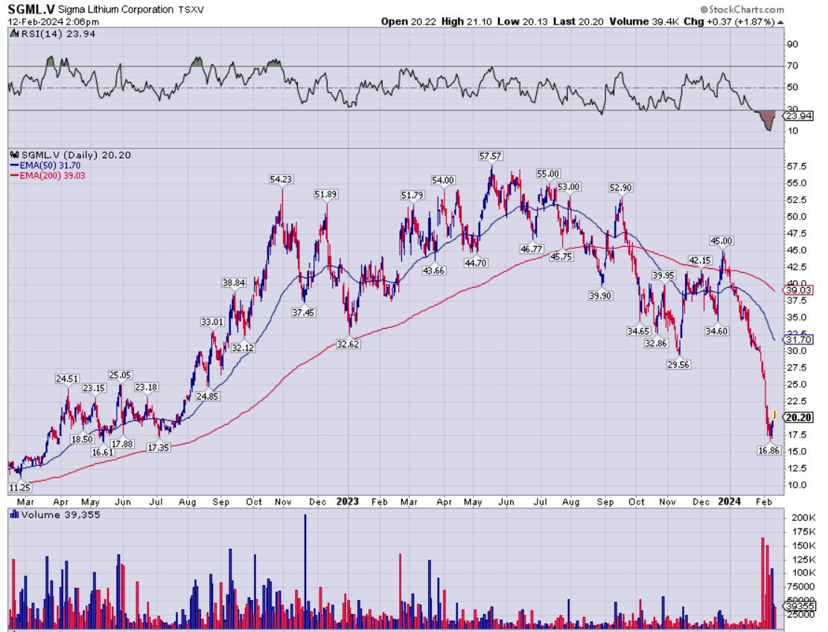828x632 pixels.
Task: Click the TSXV exchange label
Action: pos(191,10)
